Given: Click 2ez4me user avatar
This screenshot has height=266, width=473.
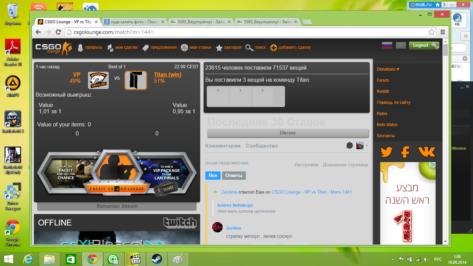Looking at the screenshot, I should (x=217, y=228).
